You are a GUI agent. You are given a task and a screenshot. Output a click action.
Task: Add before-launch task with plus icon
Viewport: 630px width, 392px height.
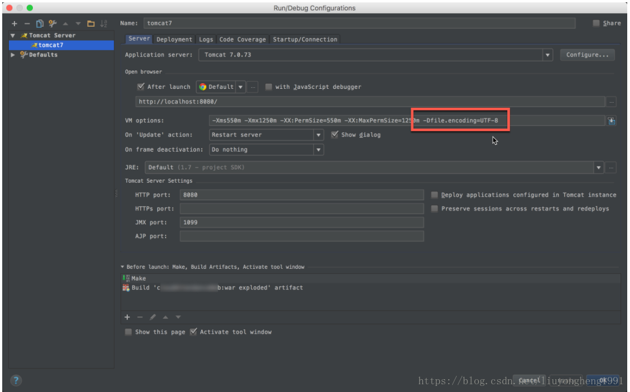(x=127, y=317)
